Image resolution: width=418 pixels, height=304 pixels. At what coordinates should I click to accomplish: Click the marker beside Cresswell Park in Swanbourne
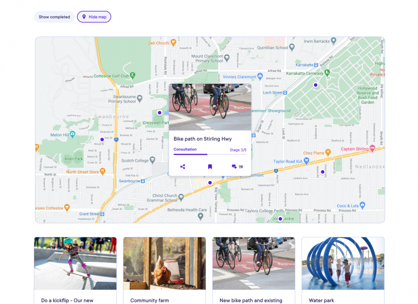[x=159, y=112]
